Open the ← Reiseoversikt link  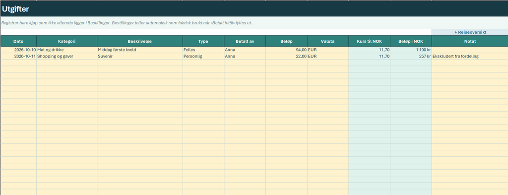(470, 32)
